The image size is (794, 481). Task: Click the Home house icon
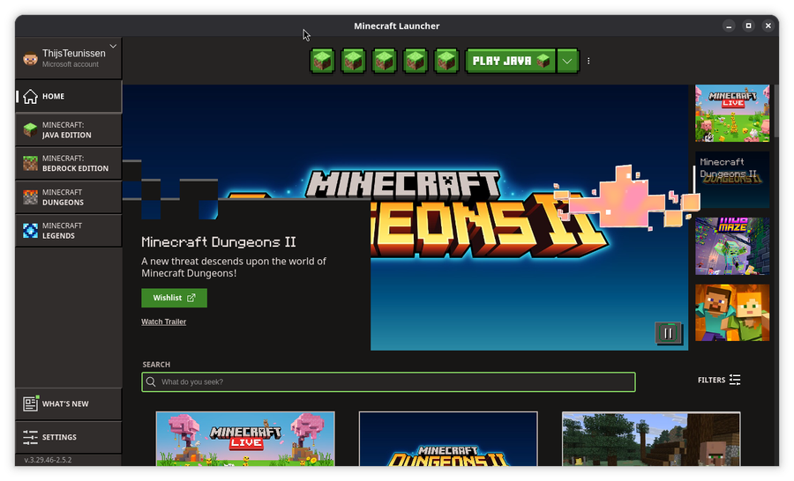30,96
